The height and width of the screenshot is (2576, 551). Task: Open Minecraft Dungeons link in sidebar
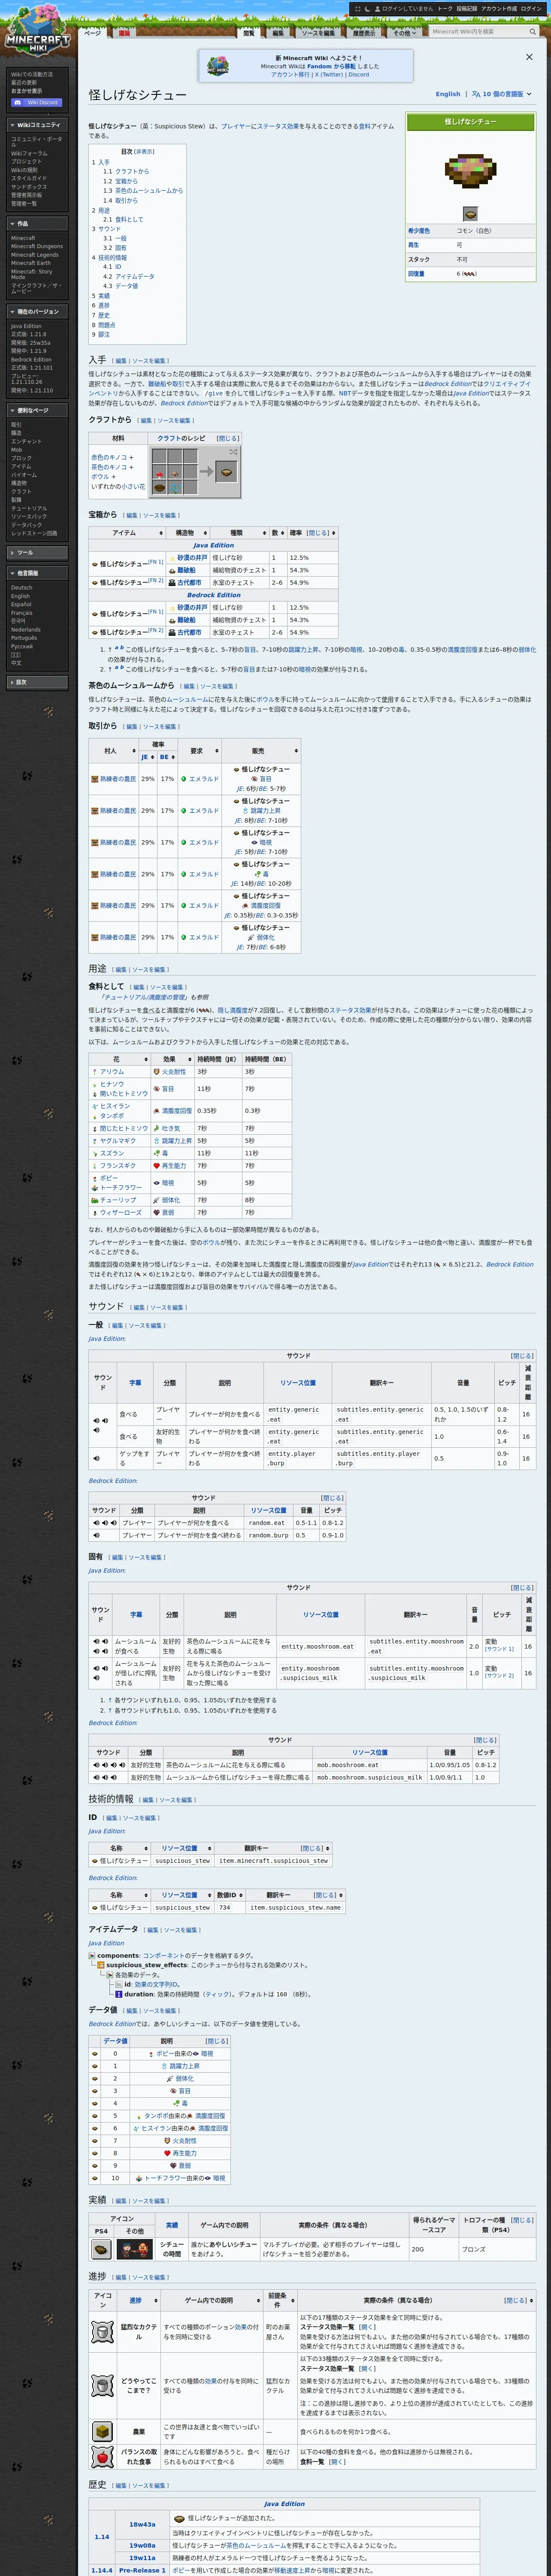[x=36, y=246]
